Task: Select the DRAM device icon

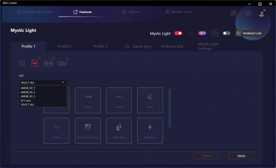Action: (62, 63)
